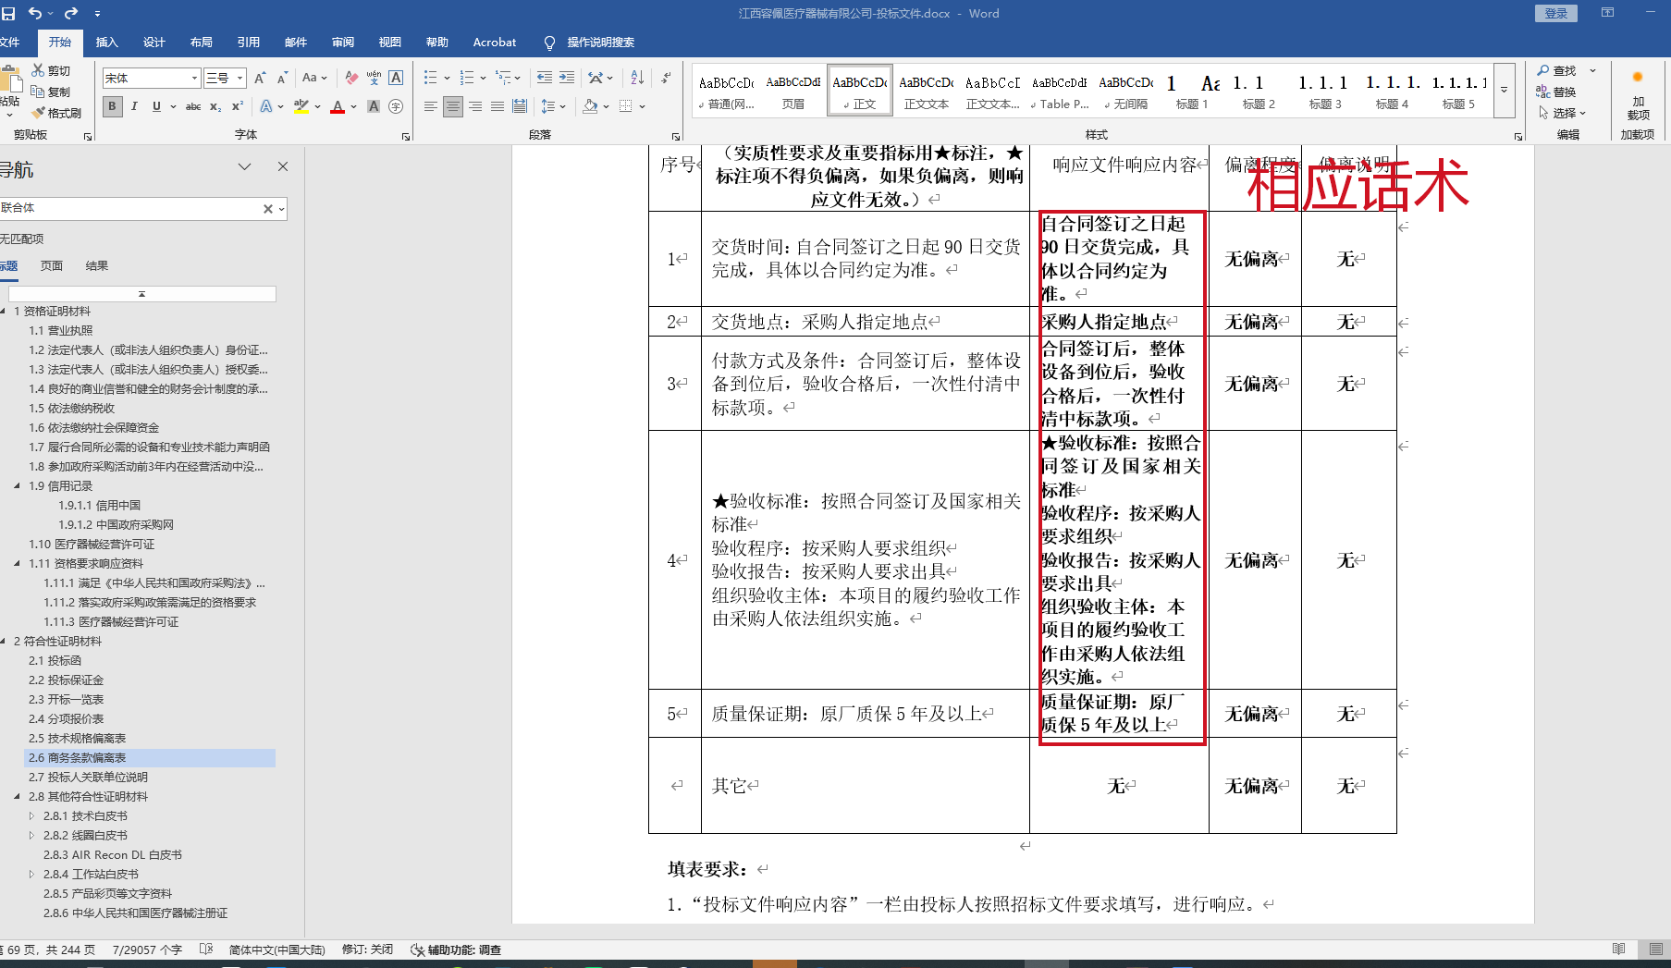Click the superscript x² icon
The height and width of the screenshot is (968, 1671).
[x=238, y=107]
